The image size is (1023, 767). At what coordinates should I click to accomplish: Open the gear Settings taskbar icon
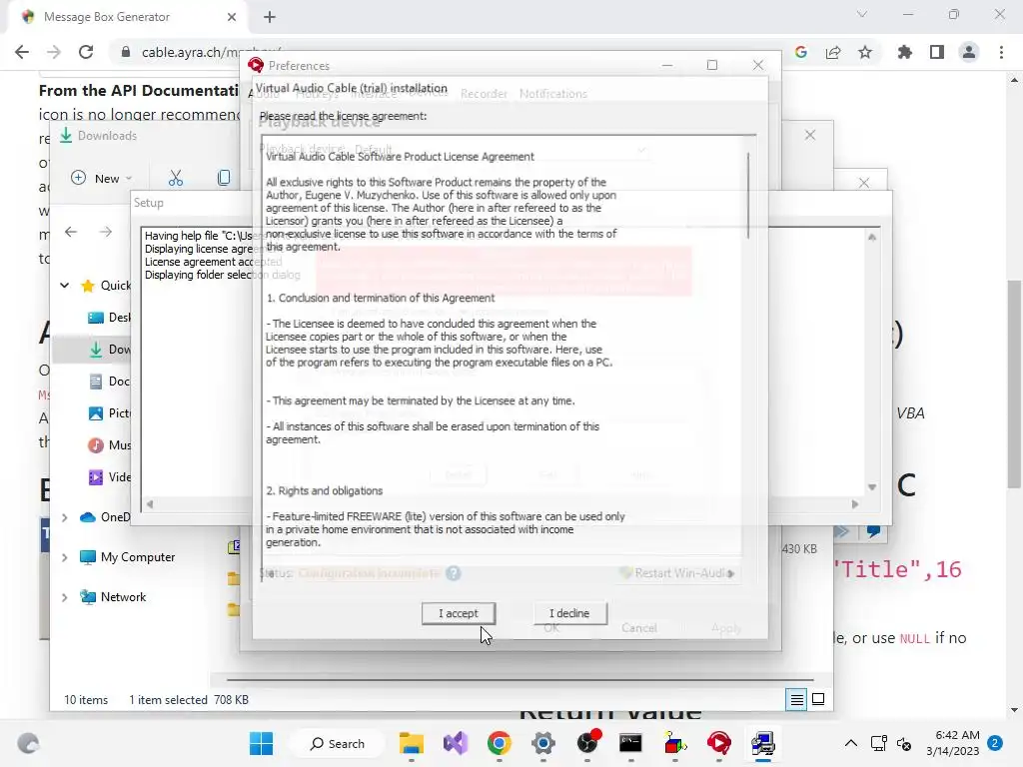542,743
